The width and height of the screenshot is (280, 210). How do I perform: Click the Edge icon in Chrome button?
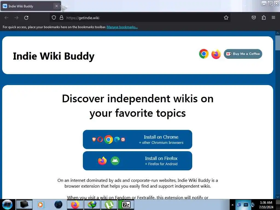click(x=117, y=139)
